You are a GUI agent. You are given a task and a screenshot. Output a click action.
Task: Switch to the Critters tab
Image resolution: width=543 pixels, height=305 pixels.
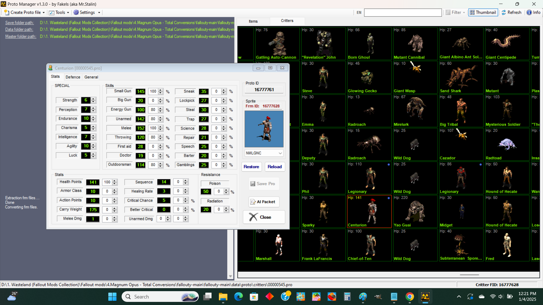(x=287, y=21)
